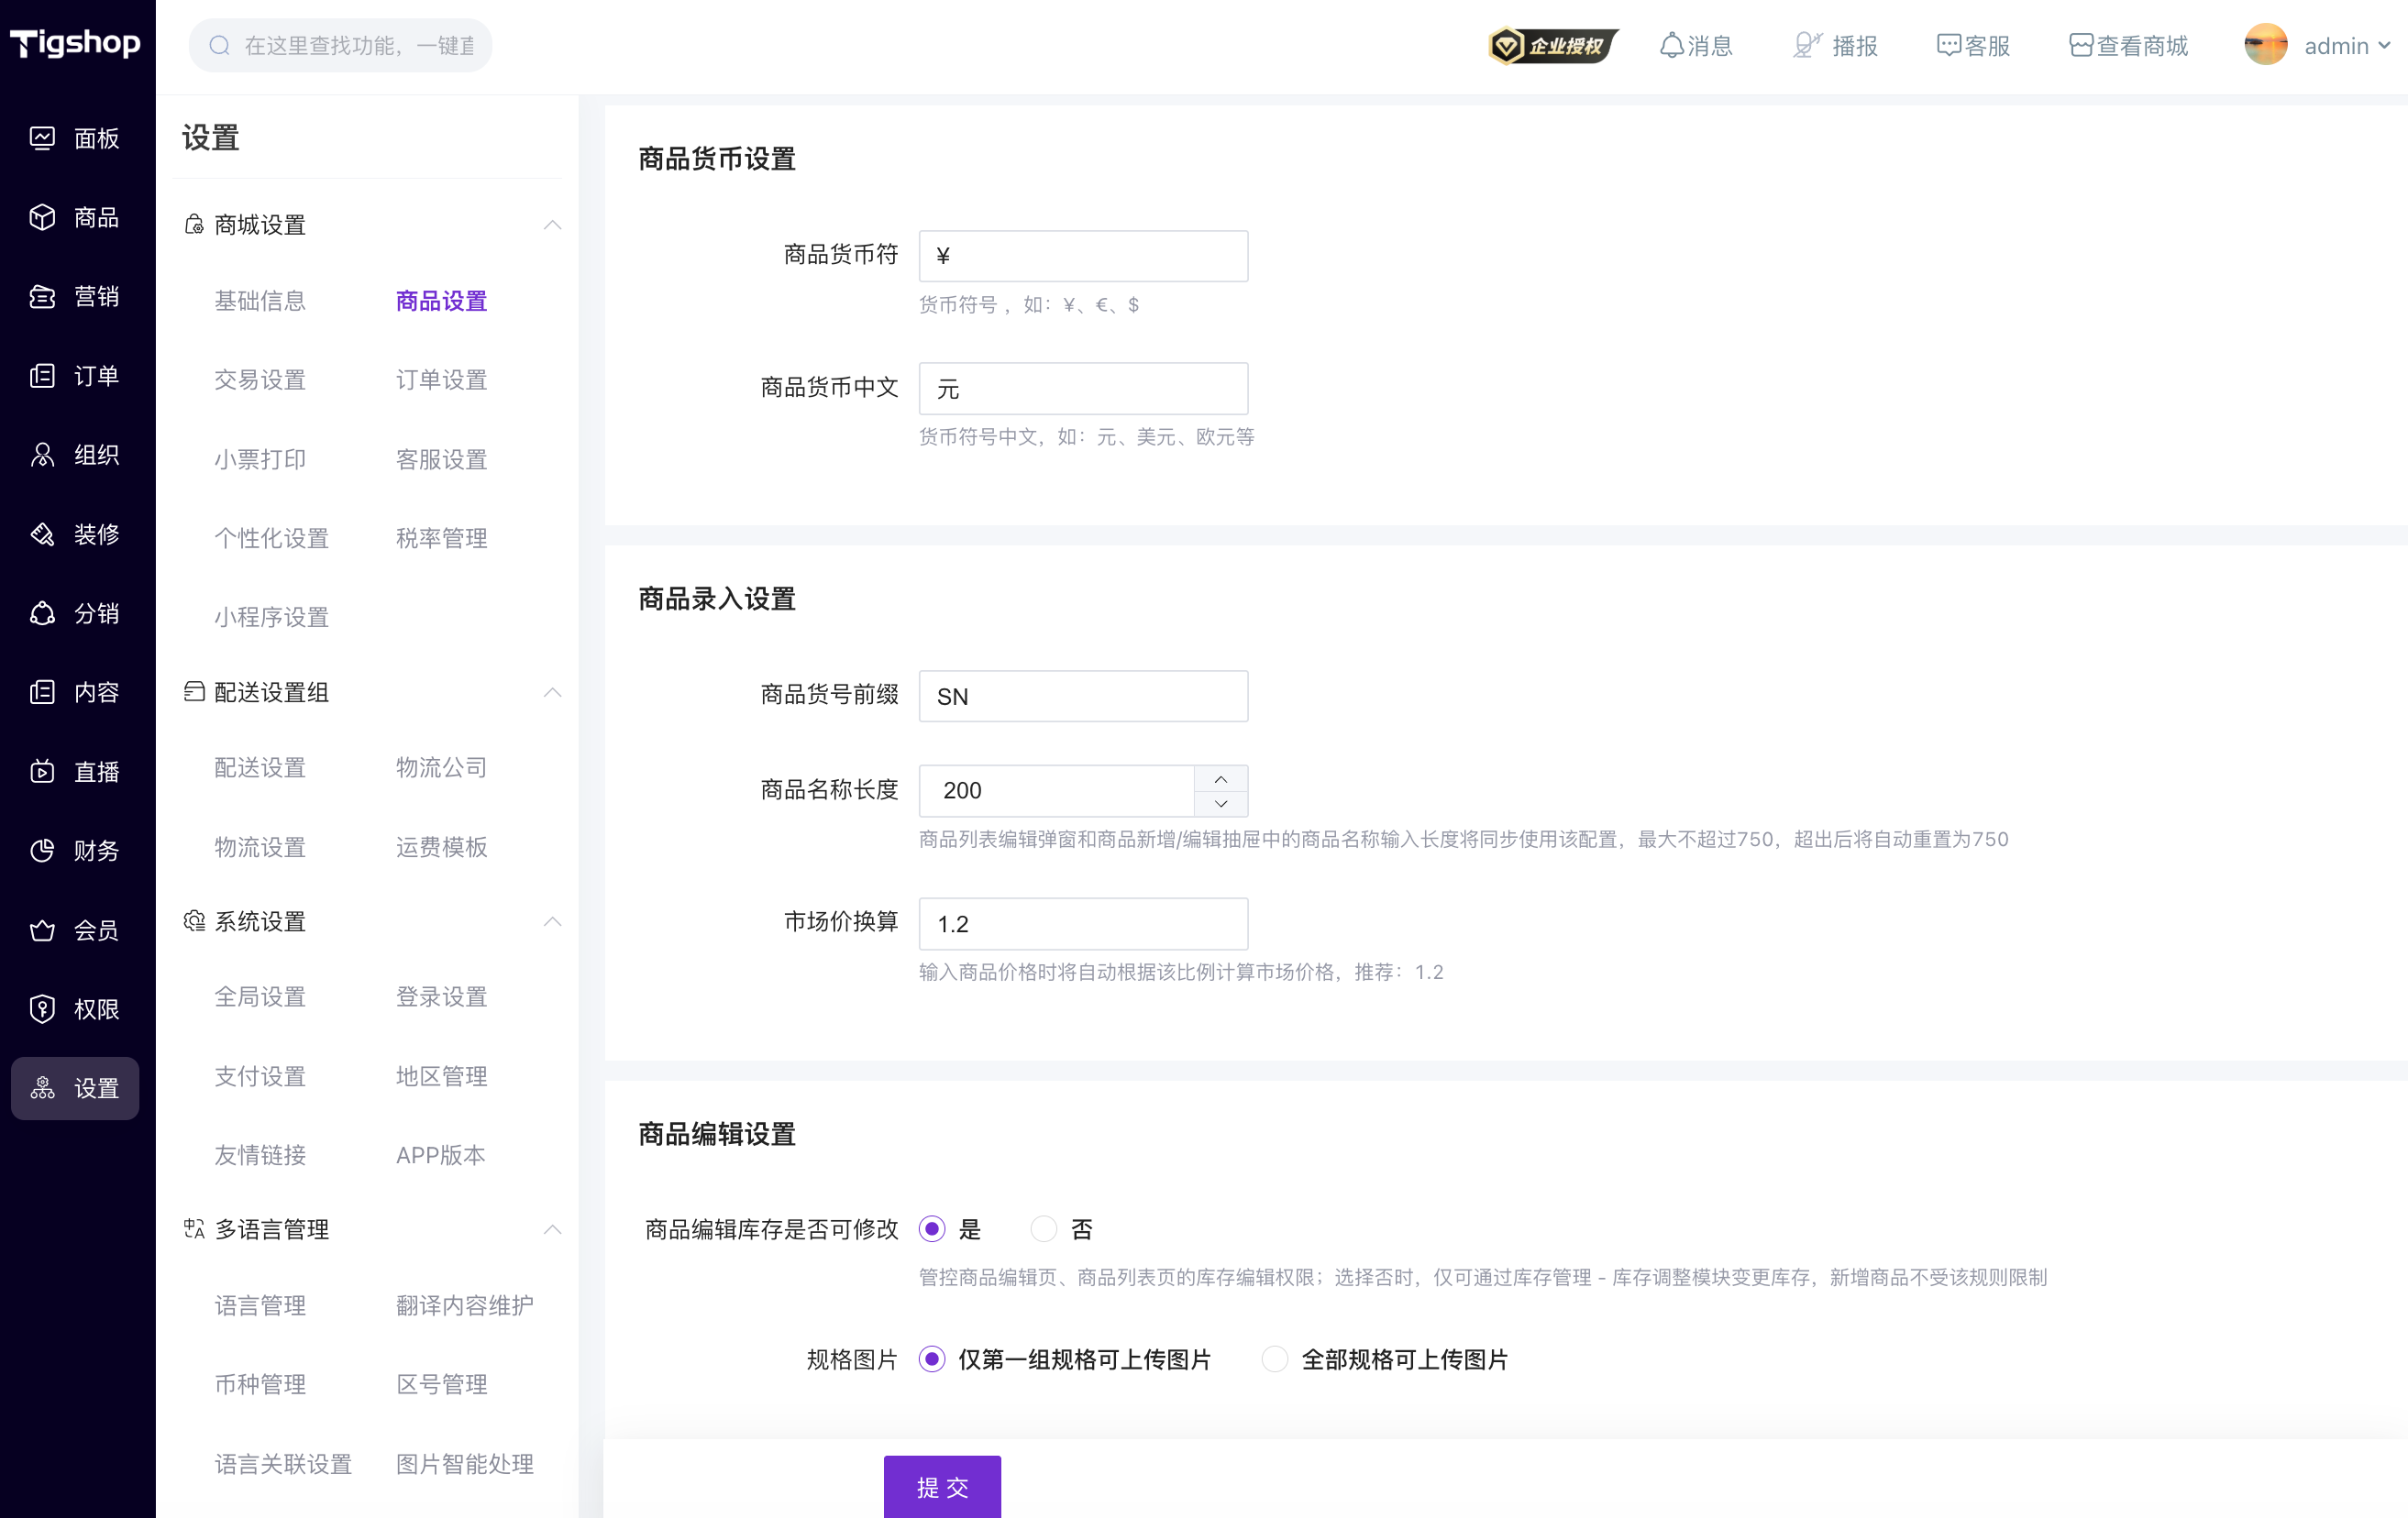Viewport: 2408px width, 1518px height.
Task: Open the 组织 person icon in sidebar
Action: [x=42, y=455]
